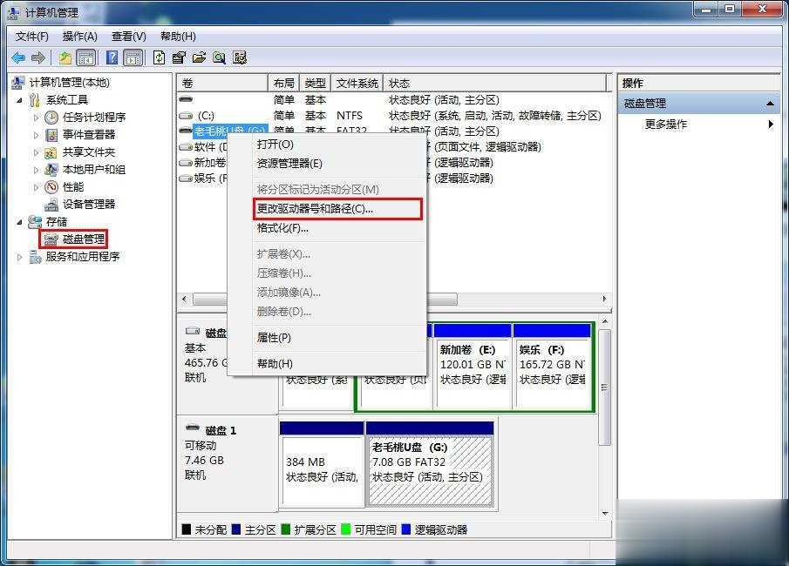The image size is (789, 566).
Task: Open the 更多操作 submenu arrow
Action: 771,125
